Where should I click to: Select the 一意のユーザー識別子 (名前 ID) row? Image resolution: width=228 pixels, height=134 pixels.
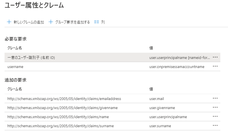(31, 58)
